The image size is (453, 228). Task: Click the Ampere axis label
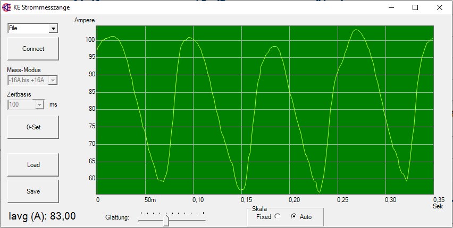[85, 20]
